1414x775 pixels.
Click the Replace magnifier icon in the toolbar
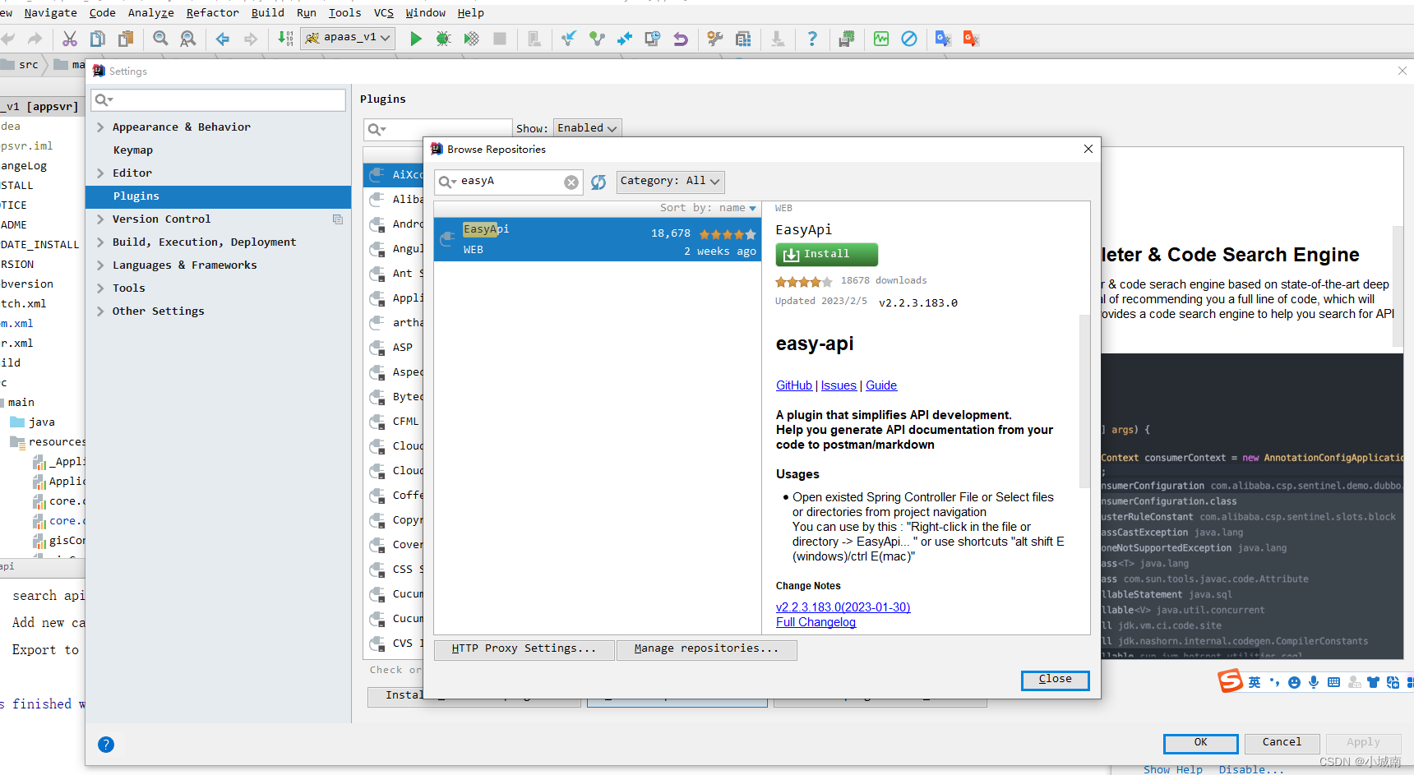tap(188, 39)
